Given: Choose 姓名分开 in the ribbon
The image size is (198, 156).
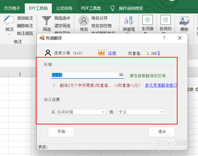Looking at the screenshot, I should 99,18.
